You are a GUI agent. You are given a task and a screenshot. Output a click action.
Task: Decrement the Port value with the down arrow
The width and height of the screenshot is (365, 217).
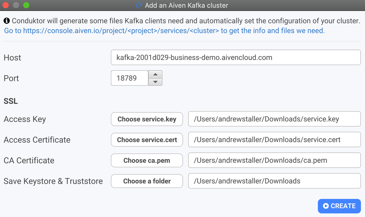pos(155,81)
